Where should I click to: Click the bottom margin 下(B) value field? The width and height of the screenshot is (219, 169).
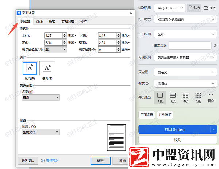click(107, 35)
